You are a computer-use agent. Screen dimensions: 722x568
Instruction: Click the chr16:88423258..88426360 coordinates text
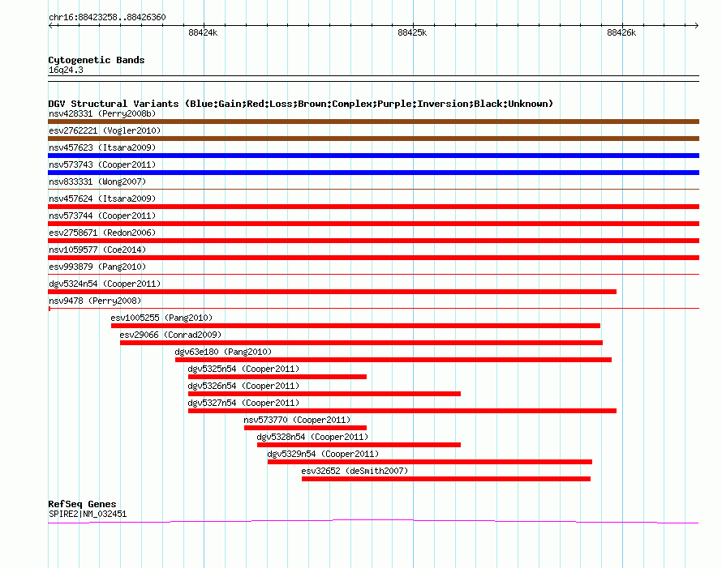click(x=107, y=17)
